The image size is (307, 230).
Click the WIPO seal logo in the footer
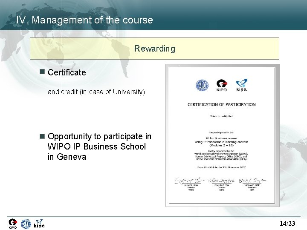coord(26,224)
